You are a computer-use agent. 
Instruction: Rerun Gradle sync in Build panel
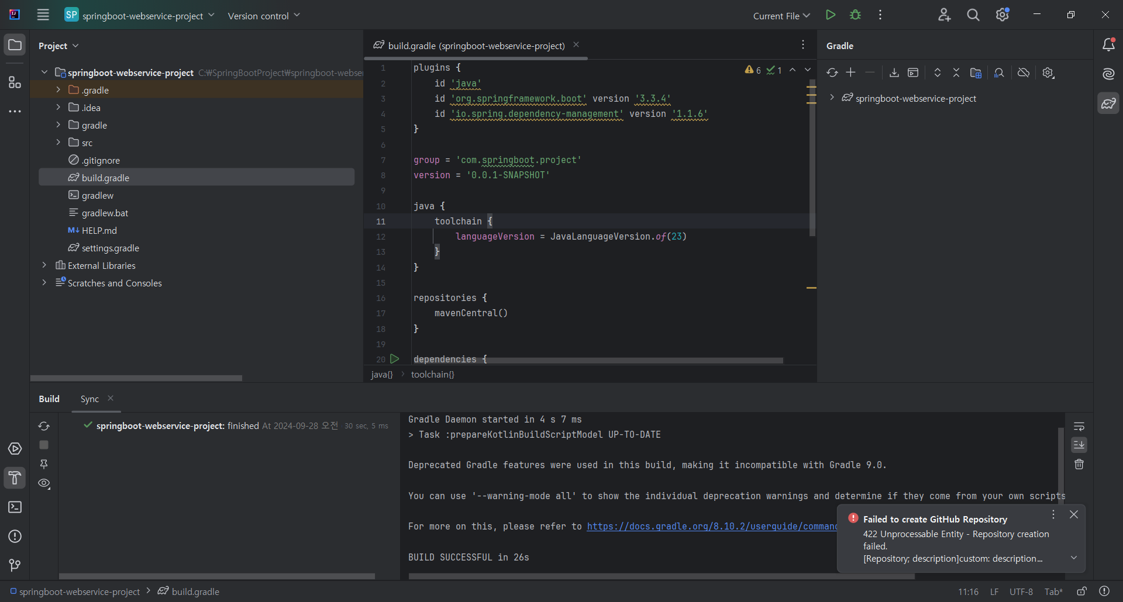coord(44,426)
